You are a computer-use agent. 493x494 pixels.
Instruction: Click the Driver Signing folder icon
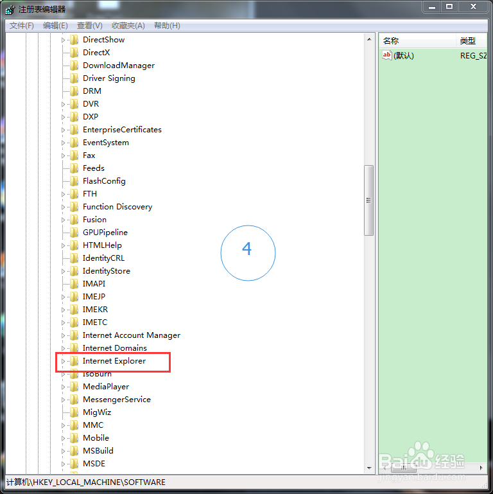pyautogui.click(x=74, y=78)
